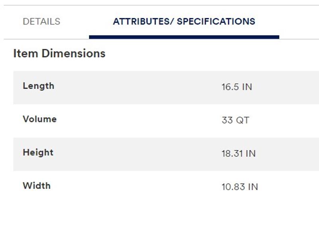319x226 pixels.
Task: Click the Height row label
Action: 38,152
